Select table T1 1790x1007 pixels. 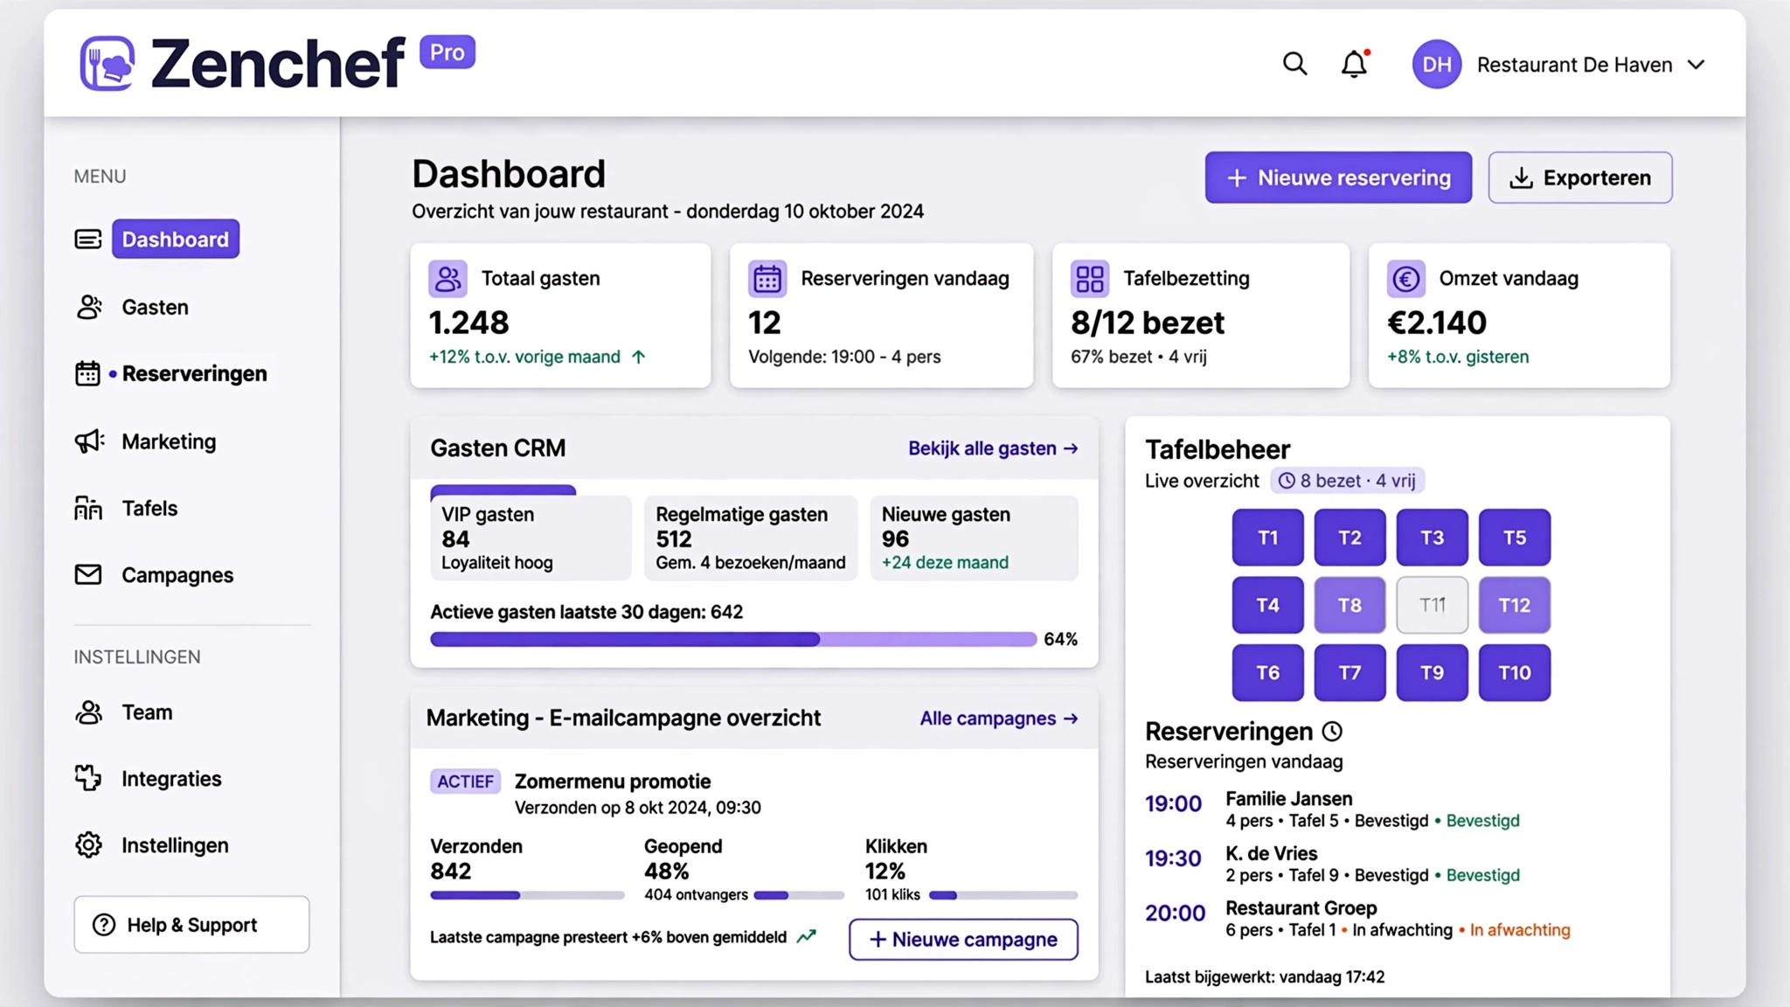pos(1267,538)
